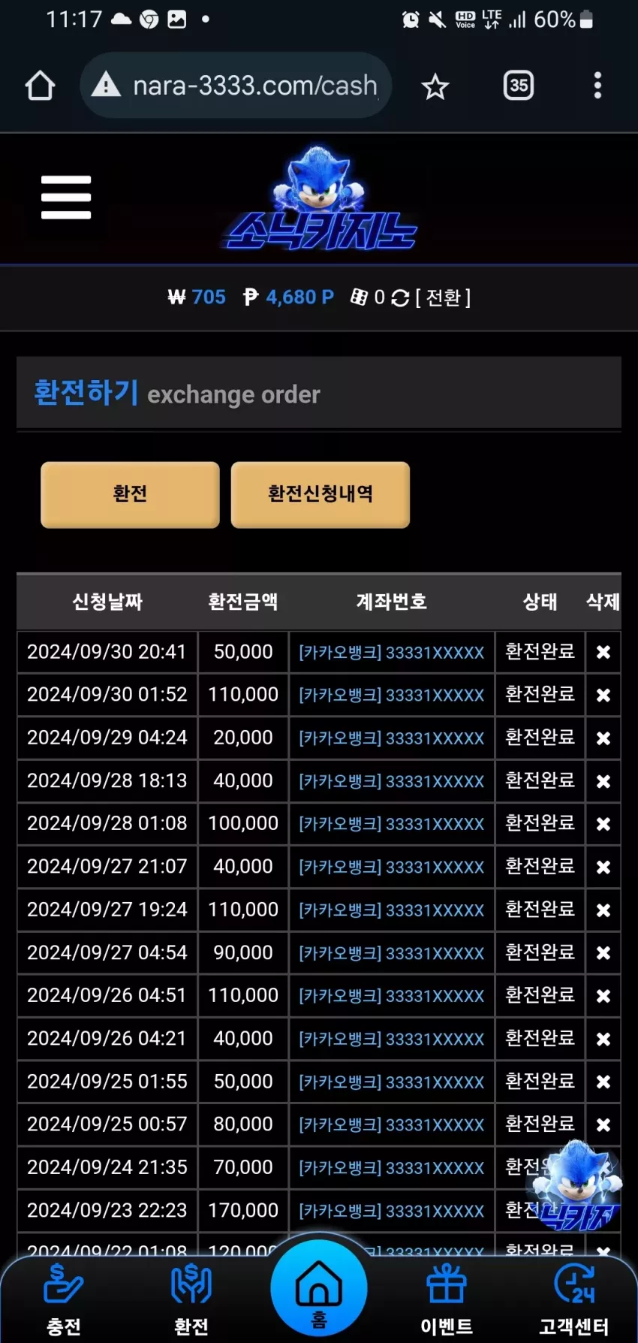Bookmark page with star icon
638x1343 pixels.
click(435, 86)
